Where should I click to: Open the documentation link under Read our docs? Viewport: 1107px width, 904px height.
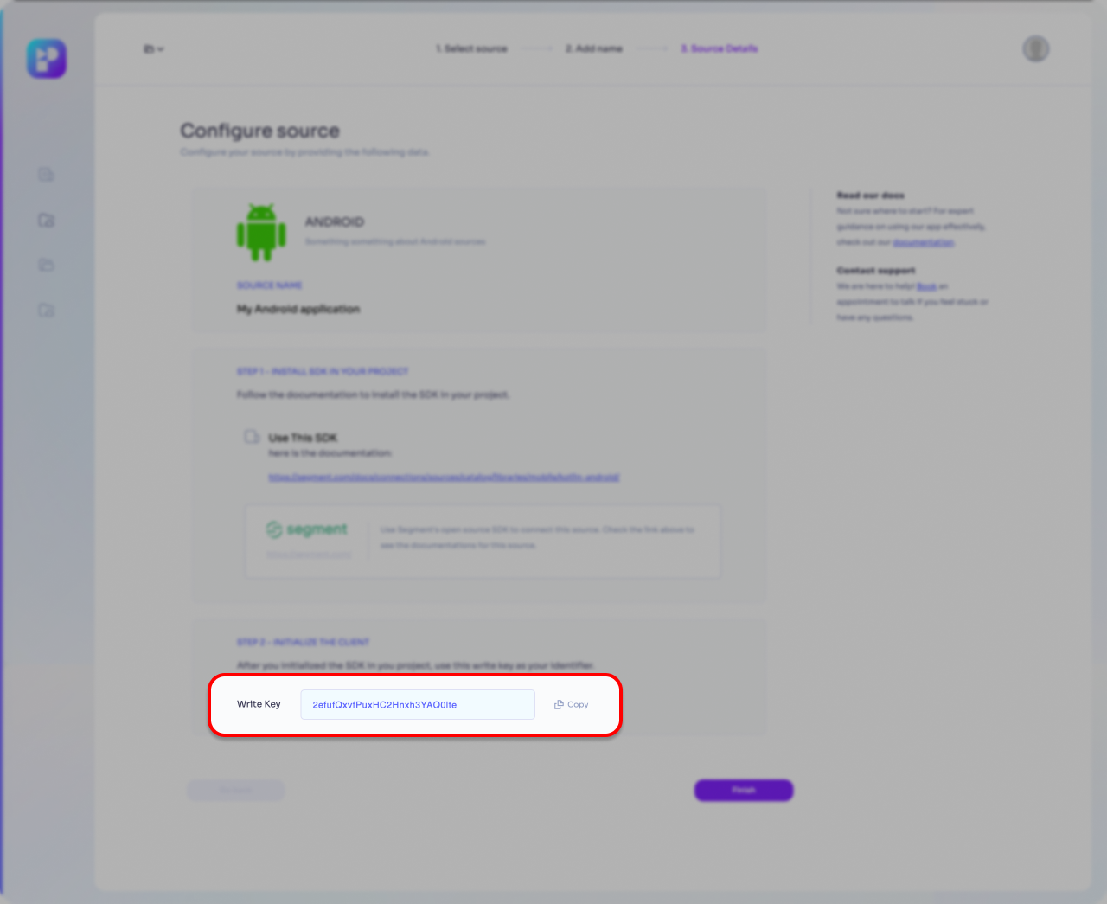click(923, 242)
